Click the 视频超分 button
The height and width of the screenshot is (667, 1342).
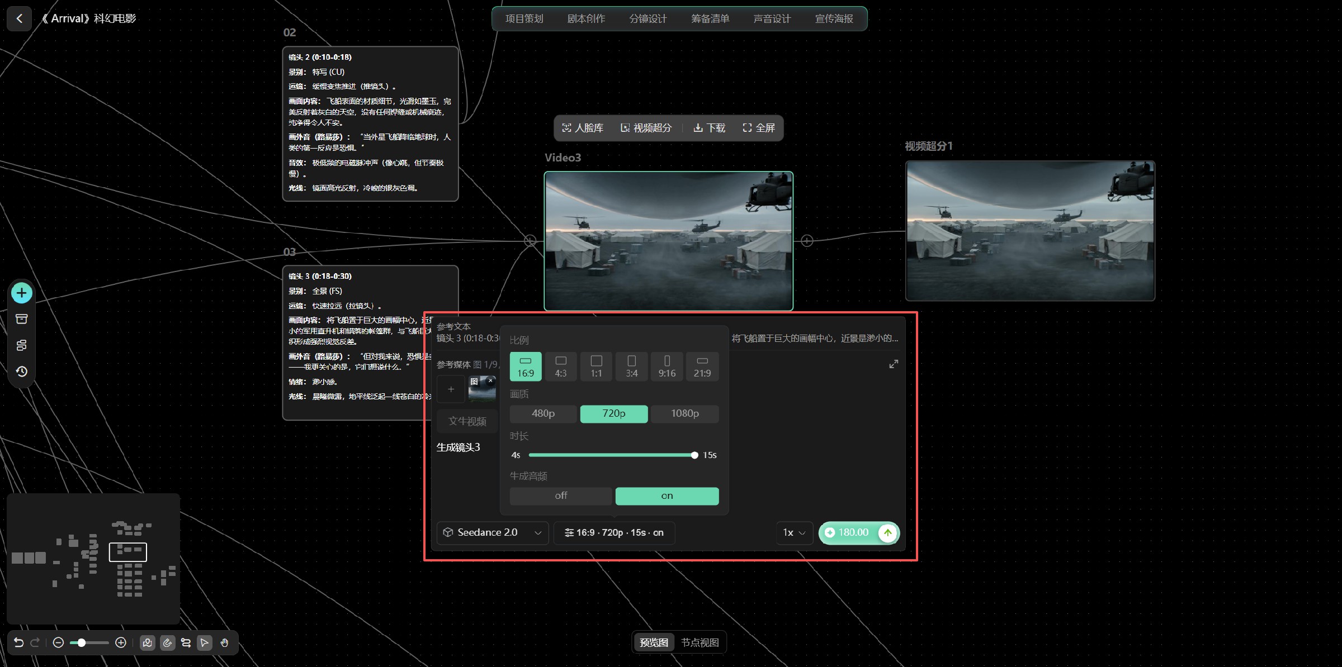pos(646,128)
